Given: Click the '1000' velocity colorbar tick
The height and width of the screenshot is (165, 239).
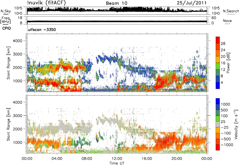Looking at the screenshot, I should [x=226, y=104].
